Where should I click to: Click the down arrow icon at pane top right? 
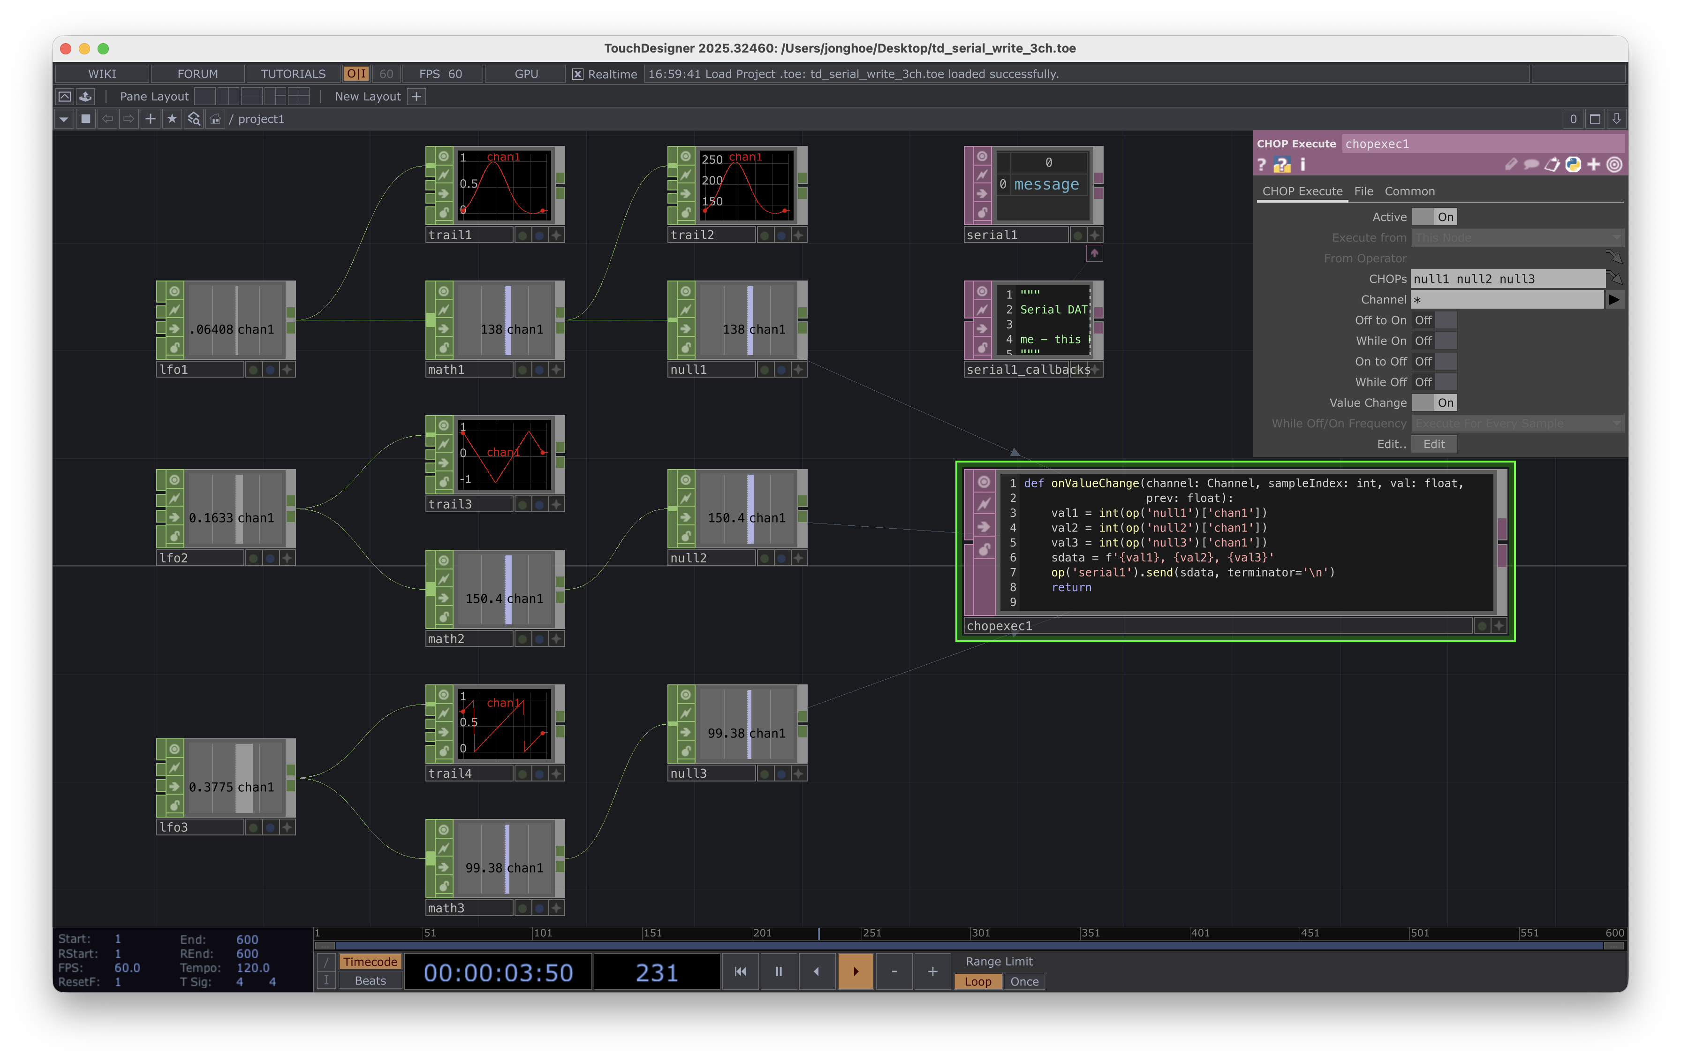(1617, 119)
